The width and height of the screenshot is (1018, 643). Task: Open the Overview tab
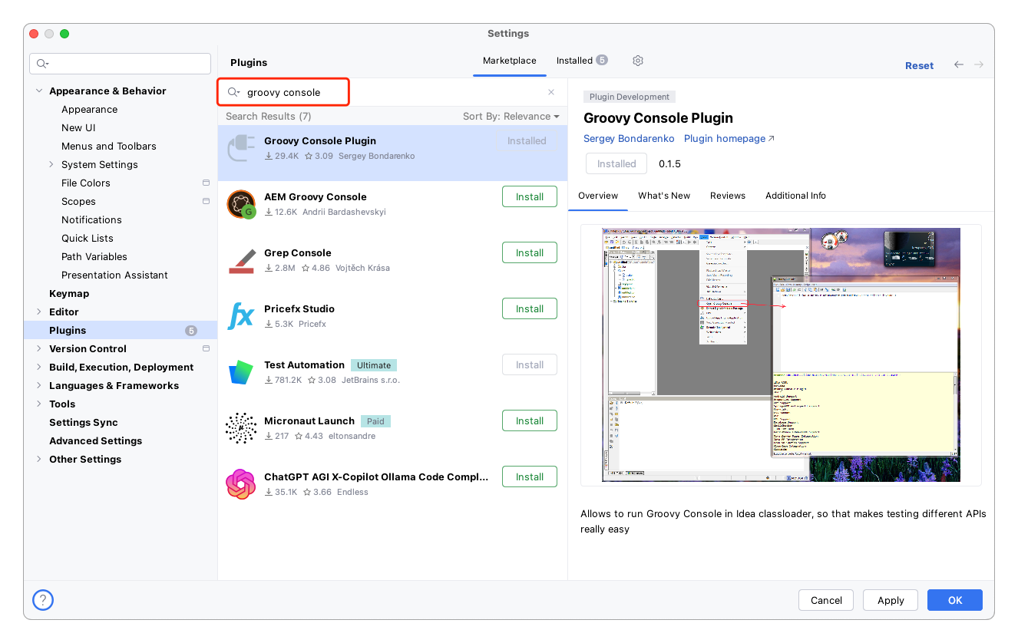tap(598, 196)
